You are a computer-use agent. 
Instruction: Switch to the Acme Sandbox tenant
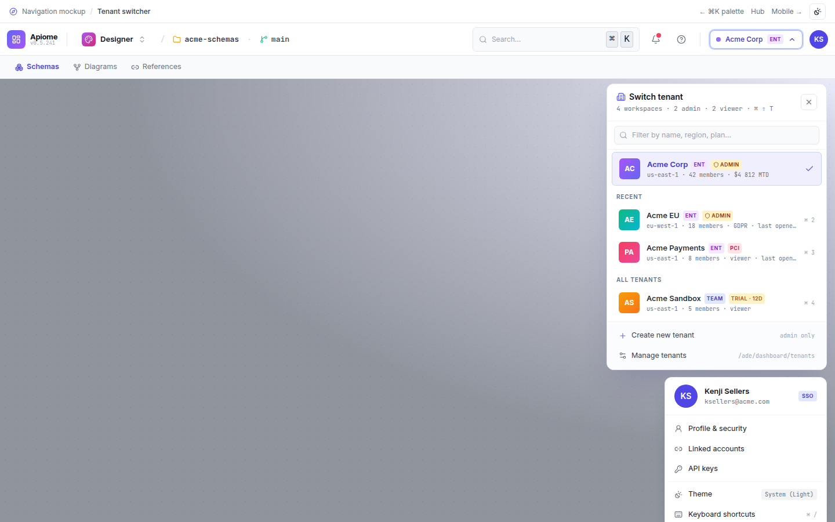point(717,303)
